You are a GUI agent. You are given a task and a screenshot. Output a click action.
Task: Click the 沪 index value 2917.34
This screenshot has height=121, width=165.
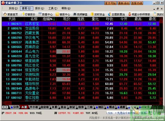[11, 113]
